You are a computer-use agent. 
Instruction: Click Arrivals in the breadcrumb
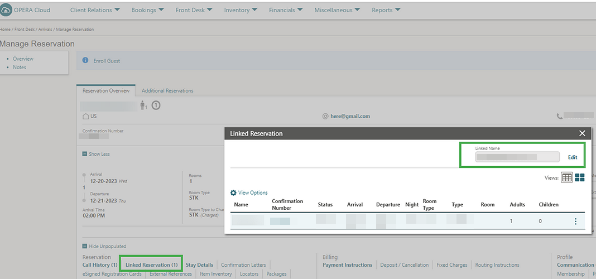point(46,29)
